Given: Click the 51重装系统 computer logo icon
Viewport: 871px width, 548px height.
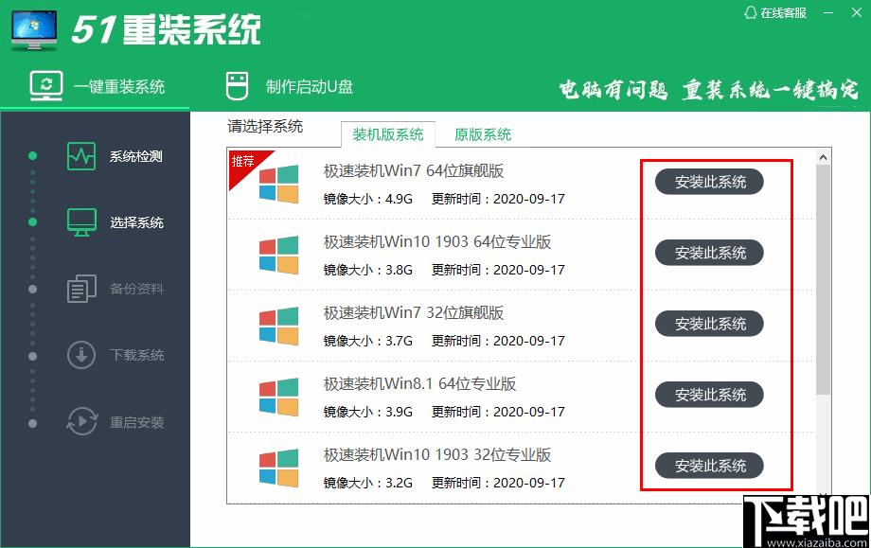Looking at the screenshot, I should click(x=34, y=30).
